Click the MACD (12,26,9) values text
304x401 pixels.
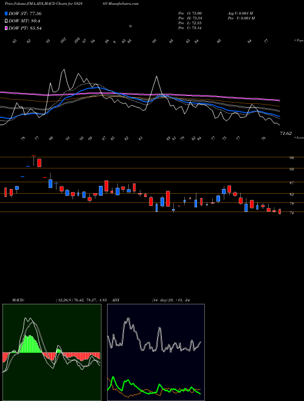click(81, 300)
